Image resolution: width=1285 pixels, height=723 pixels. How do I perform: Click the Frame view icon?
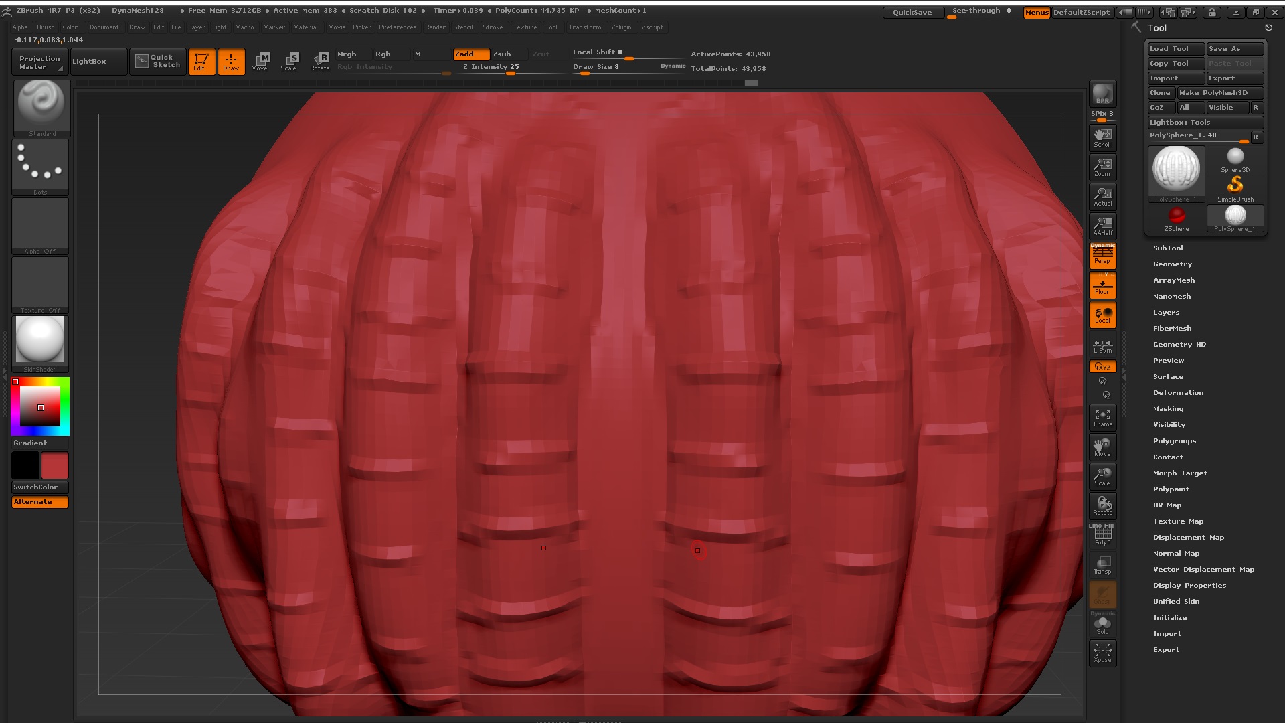[x=1102, y=418]
